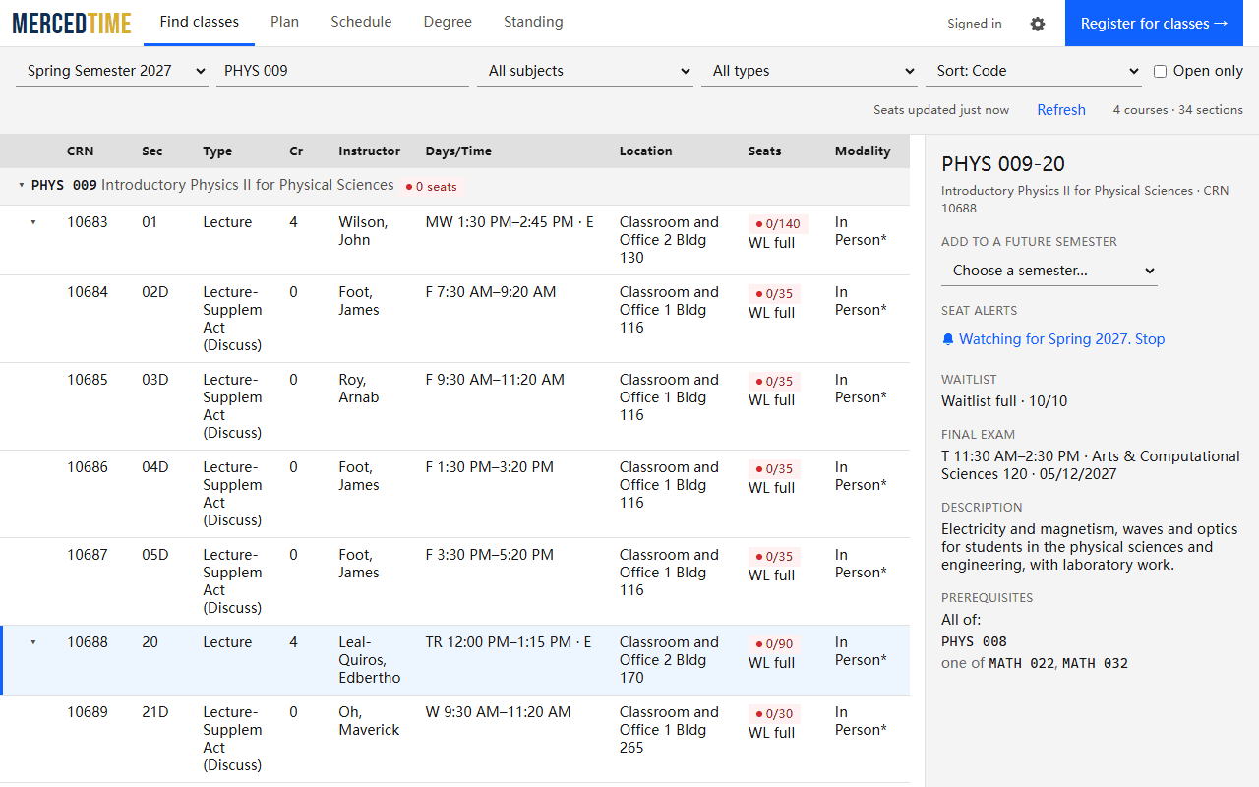Screen dimensions: 1259x787
Task: Click Register for classes button
Action: (1155, 24)
